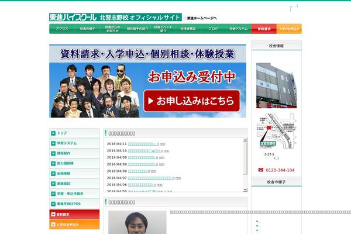
Task: Open 合格体験記 in the top navigation
Action: coord(188,29)
